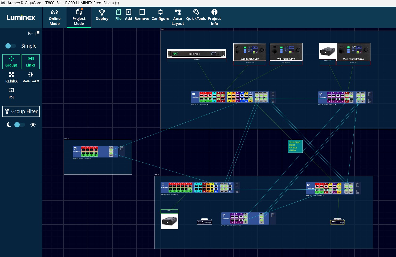
Task: Open the Configure gear tool
Action: click(x=160, y=15)
